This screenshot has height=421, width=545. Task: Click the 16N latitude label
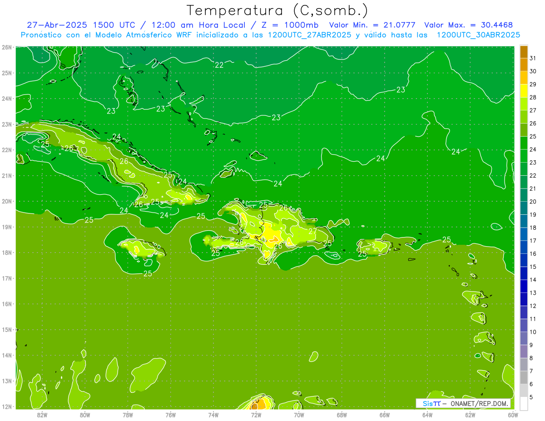coord(7,304)
